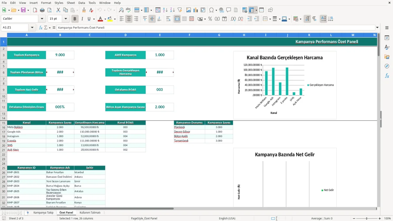
Task: Click the Zoom In plus button
Action: pyautogui.click(x=380, y=218)
